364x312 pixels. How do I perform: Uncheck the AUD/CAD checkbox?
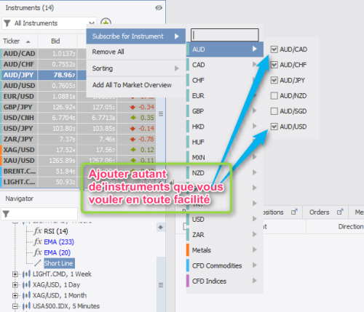(274, 49)
